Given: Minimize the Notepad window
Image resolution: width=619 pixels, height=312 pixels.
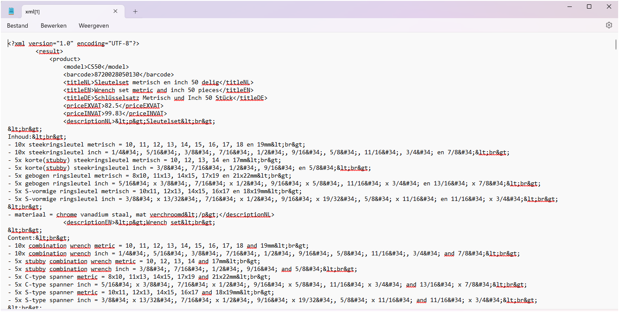Looking at the screenshot, I should coord(569,6).
